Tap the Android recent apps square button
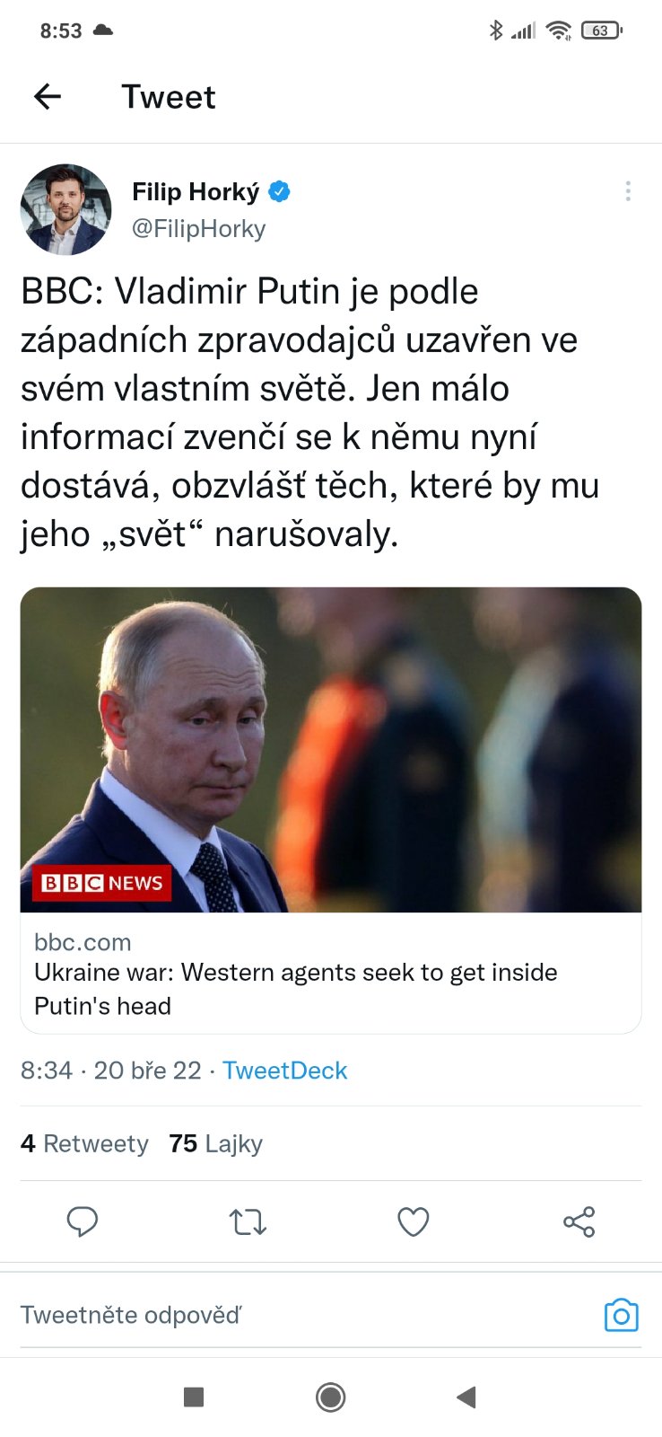This screenshot has width=662, height=1437. [194, 1397]
